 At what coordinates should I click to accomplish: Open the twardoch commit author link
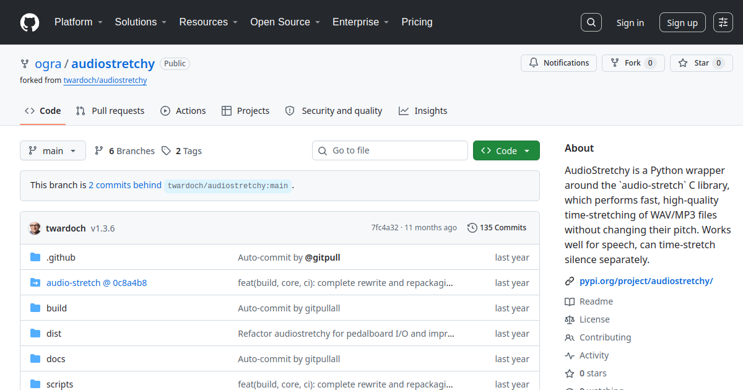pos(66,228)
